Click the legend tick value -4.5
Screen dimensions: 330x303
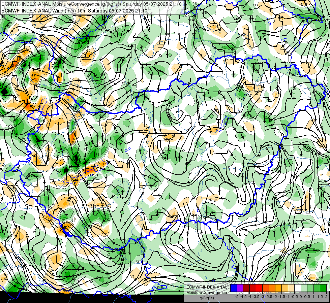243,297
